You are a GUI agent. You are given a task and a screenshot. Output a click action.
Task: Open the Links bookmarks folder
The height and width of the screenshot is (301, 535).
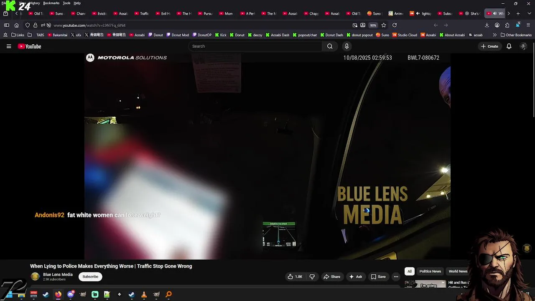click(x=18, y=35)
